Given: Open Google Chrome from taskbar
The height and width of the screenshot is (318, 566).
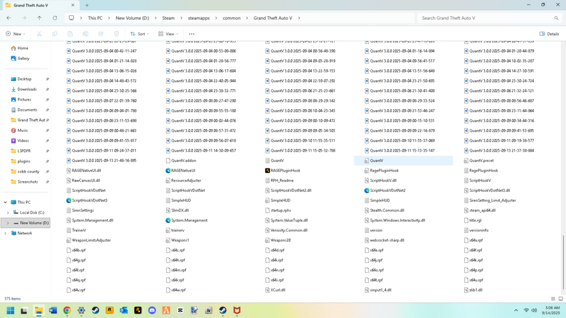Looking at the screenshot, I should (x=67, y=311).
